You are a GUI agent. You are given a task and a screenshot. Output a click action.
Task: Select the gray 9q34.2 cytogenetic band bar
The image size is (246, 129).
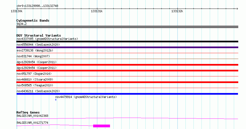[127, 27]
